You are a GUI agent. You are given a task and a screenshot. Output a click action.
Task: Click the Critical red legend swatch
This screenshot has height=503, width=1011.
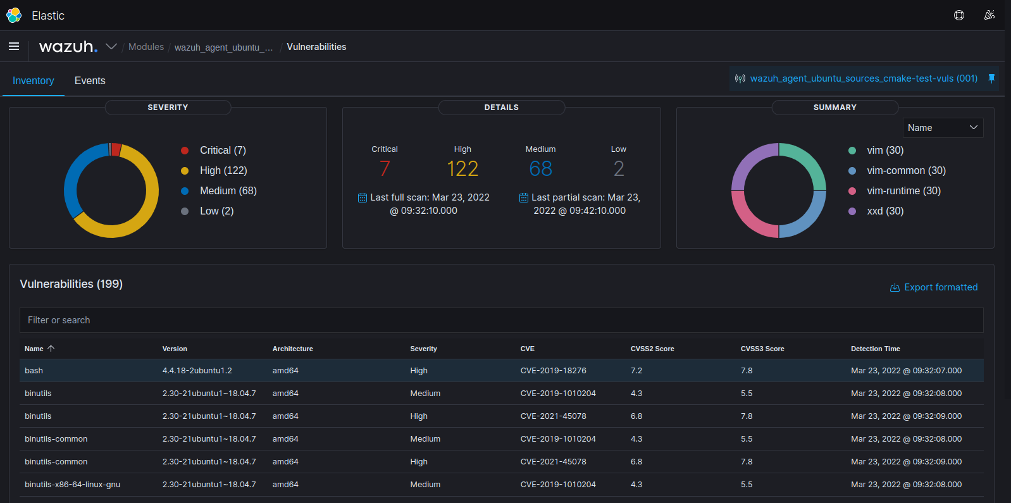pos(185,151)
